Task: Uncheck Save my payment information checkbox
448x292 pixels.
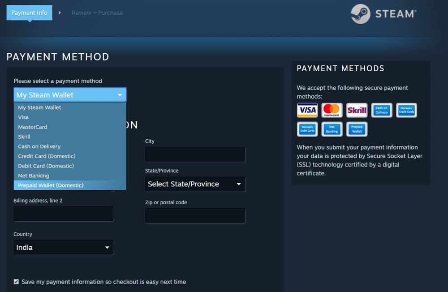Action: (16, 282)
